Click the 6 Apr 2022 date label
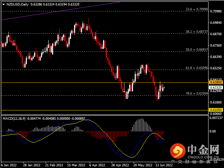 click(97, 165)
